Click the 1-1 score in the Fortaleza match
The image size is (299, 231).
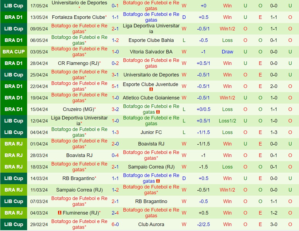[115, 17]
